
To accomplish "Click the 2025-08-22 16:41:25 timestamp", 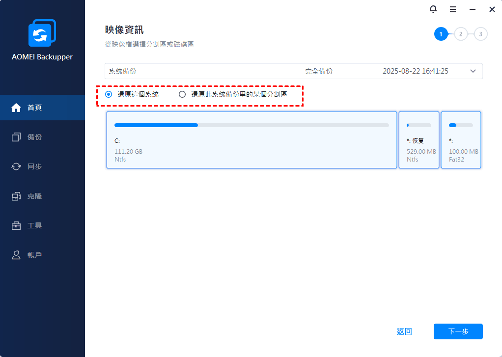I will (x=416, y=71).
